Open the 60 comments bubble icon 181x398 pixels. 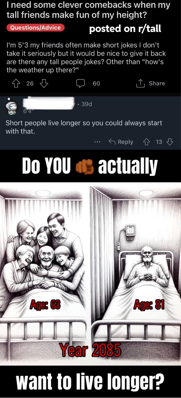pos(80,84)
